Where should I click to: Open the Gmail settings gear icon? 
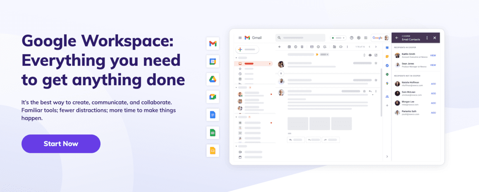pyautogui.click(x=359, y=38)
